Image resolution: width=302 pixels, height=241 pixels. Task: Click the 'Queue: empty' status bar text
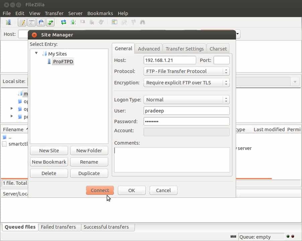255,237
